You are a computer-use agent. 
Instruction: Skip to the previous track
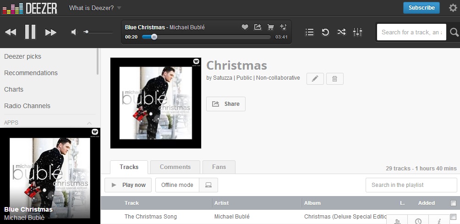(11, 32)
